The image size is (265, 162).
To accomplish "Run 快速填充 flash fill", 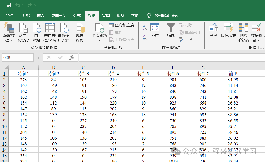I will tap(228, 31).
